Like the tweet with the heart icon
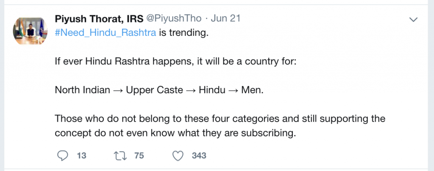Image resolution: width=434 pixels, height=171 pixels. click(178, 155)
